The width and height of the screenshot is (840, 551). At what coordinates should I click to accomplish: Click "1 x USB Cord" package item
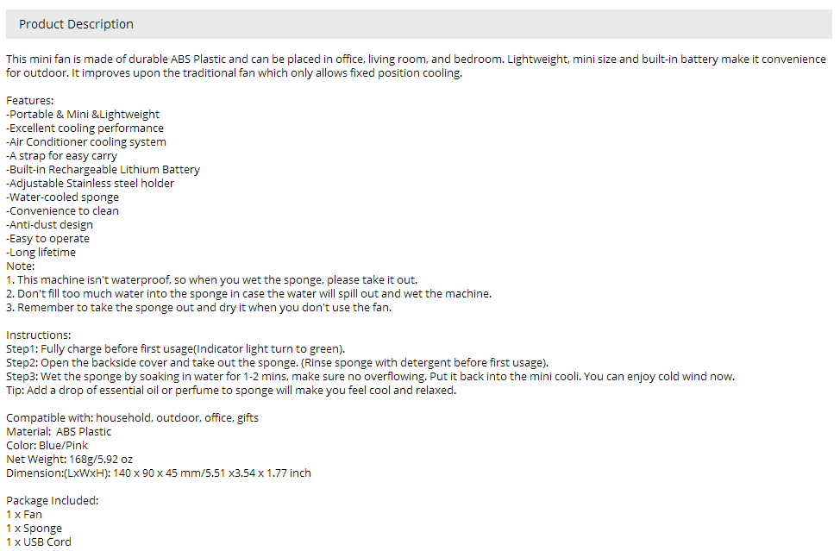(x=39, y=542)
